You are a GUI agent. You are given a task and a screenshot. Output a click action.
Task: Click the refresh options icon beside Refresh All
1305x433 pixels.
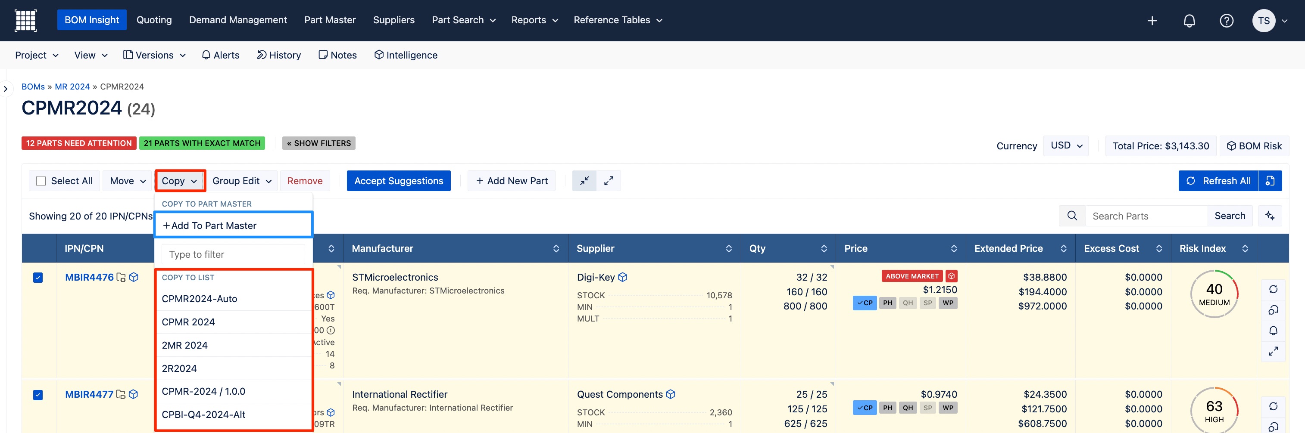click(x=1270, y=181)
